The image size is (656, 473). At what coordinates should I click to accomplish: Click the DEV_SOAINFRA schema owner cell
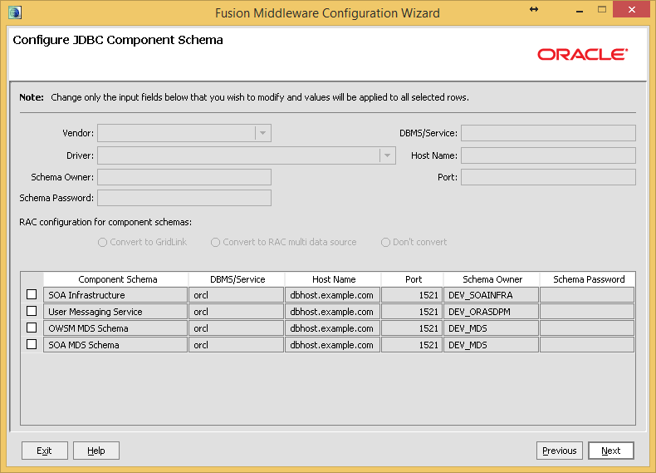pyautogui.click(x=491, y=295)
